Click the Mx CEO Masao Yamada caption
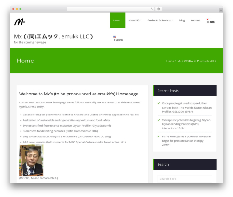 [38, 178]
